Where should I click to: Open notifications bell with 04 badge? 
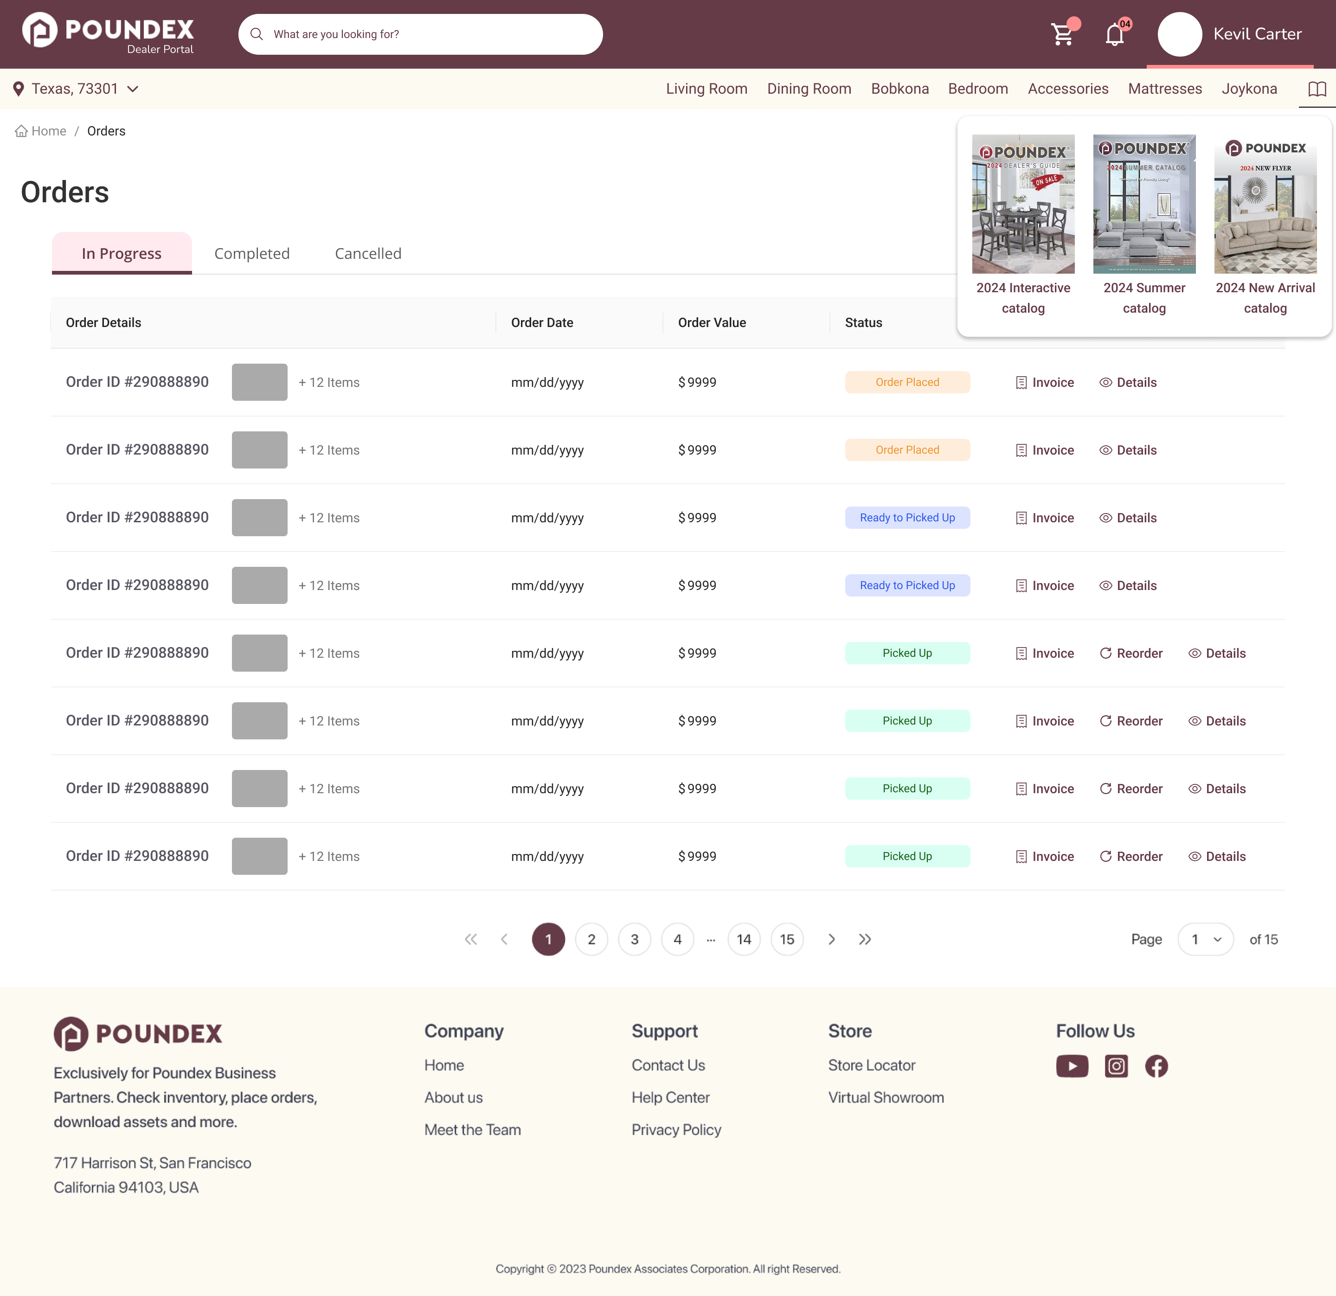(x=1115, y=34)
